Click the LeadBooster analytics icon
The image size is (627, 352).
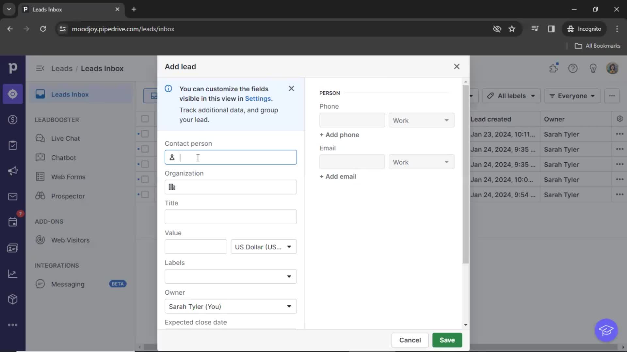coord(13,273)
